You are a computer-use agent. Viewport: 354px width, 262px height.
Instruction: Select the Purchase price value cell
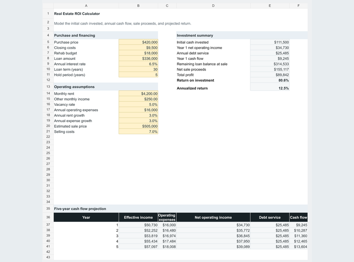pyautogui.click(x=138, y=42)
